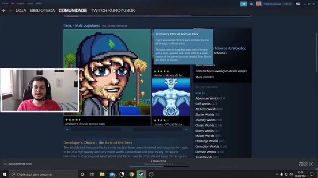Open the BIBLIOTECA tab
Viewport: 318px width, 178px height.
[42, 11]
